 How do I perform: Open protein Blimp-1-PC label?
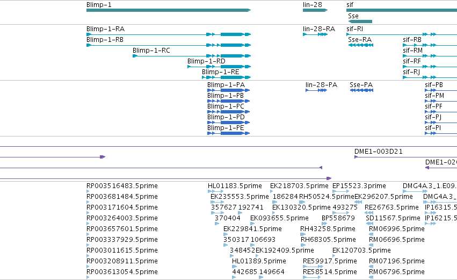click(x=226, y=106)
